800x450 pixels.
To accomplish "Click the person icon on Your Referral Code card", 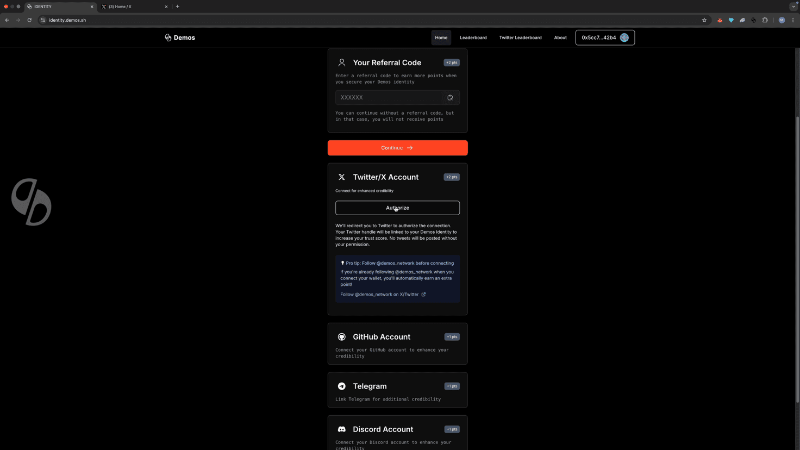I will [342, 62].
